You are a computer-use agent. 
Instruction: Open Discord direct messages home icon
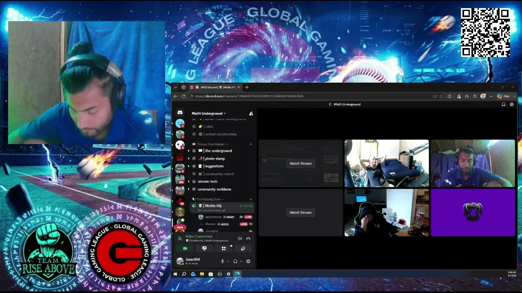tap(180, 113)
